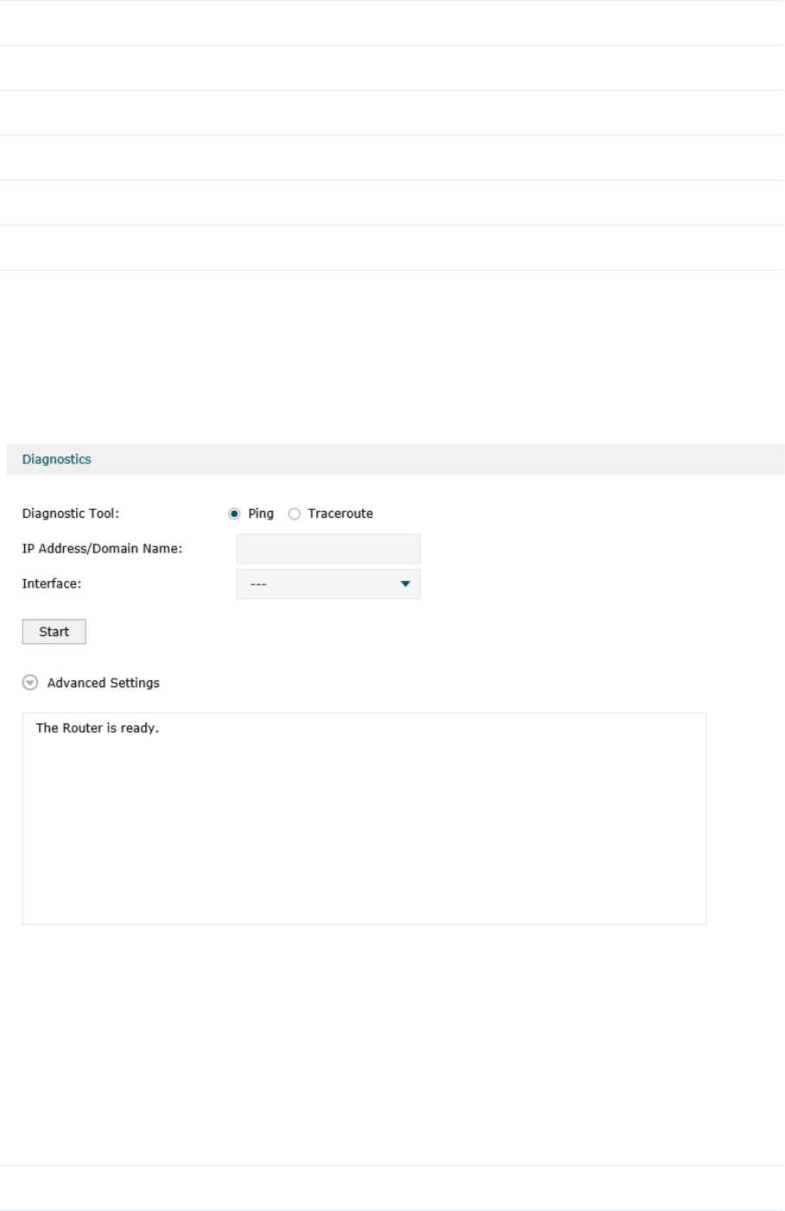
Task: Click the Diagnostics section header title
Action: 56,459
